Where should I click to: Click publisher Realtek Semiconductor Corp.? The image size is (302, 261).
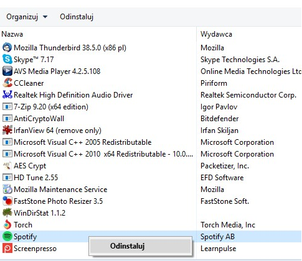tap(248, 95)
